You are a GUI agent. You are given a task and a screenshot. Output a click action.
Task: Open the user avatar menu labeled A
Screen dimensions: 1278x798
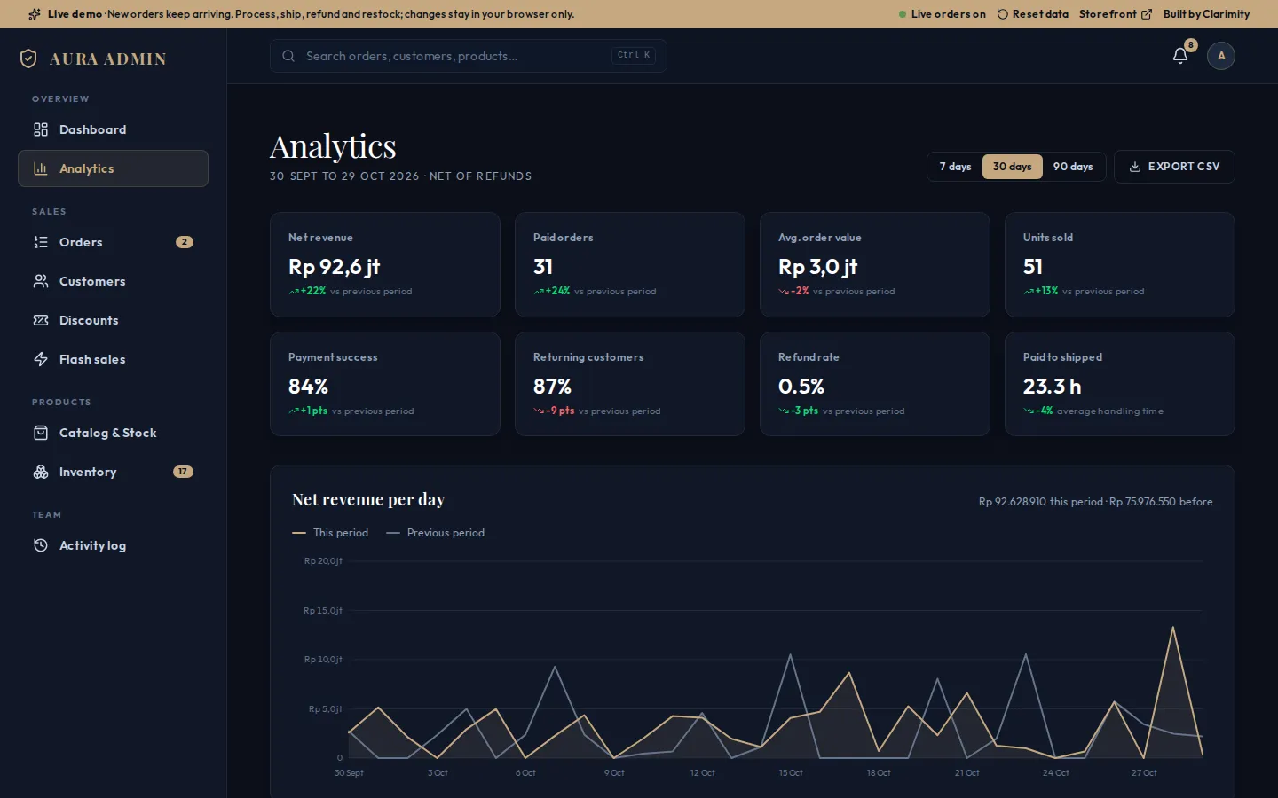pyautogui.click(x=1221, y=56)
